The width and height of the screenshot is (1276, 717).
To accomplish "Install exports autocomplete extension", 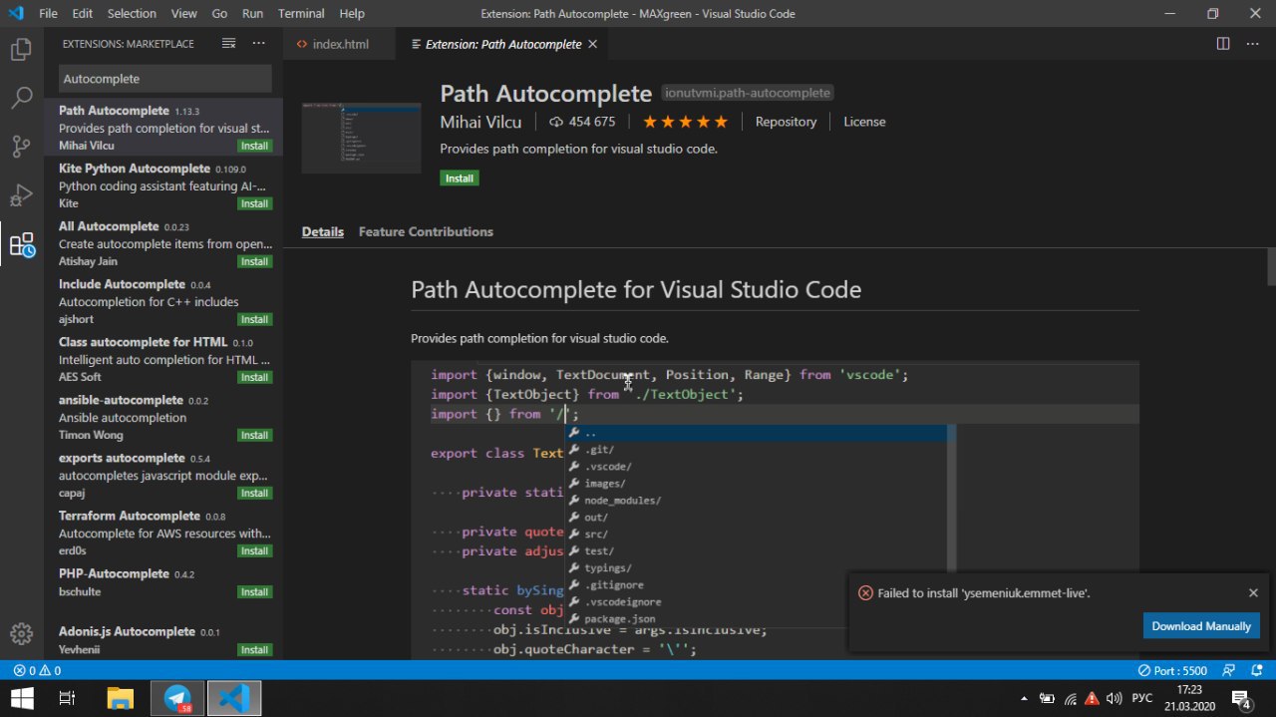I will click(x=254, y=493).
